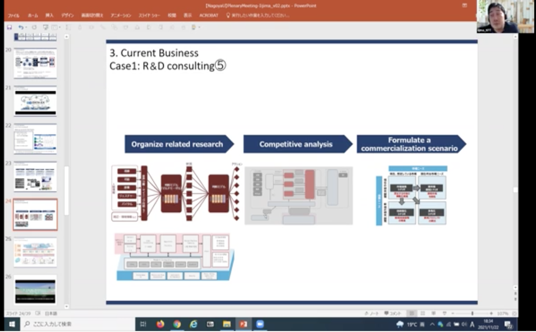Image resolution: width=536 pixels, height=332 pixels.
Task: Open the Undo history dropdown arrow
Action: 26,28
